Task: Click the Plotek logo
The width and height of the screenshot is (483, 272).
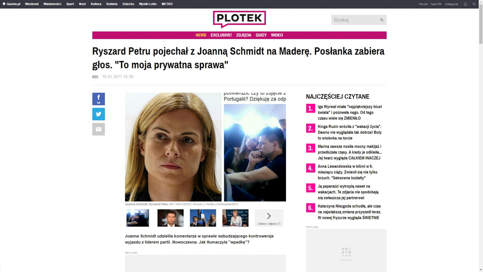Action: 240,19
